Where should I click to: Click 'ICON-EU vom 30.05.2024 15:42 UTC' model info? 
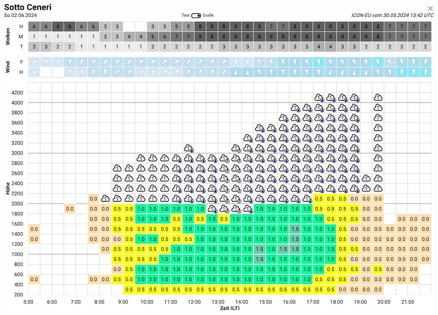pyautogui.click(x=392, y=15)
